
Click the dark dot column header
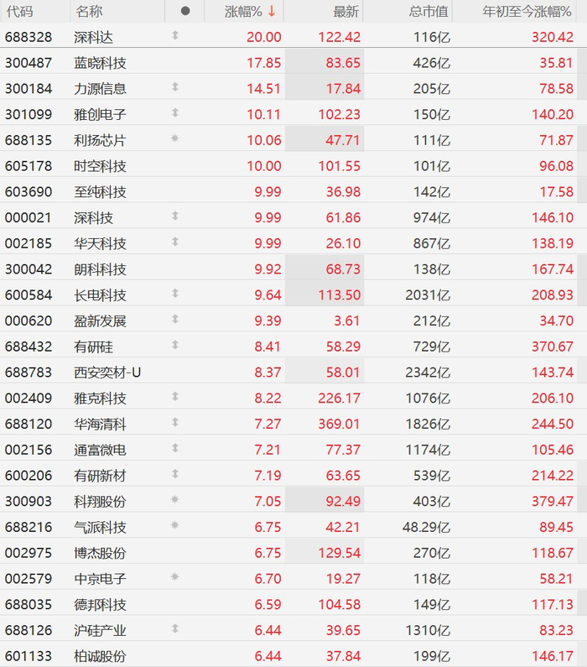(184, 11)
